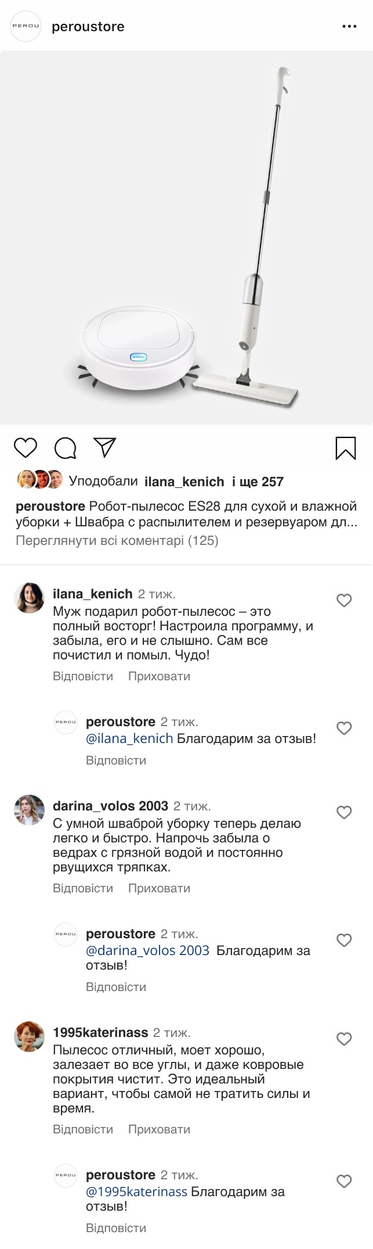Open ilana_kenich commenter avatar
Screen dimensions: 373x1249
(29, 598)
